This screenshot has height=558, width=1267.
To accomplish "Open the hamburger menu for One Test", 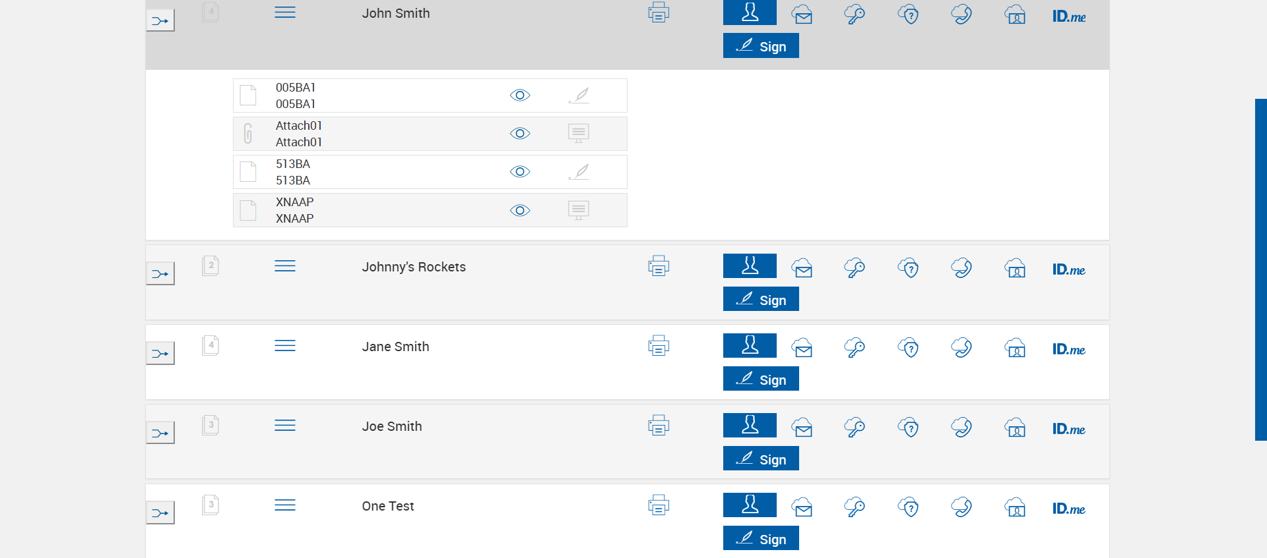I will 285,505.
